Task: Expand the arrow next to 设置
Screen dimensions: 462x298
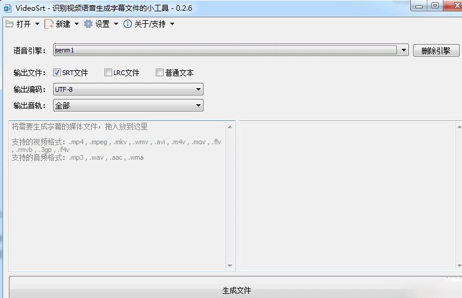Action: [116, 24]
